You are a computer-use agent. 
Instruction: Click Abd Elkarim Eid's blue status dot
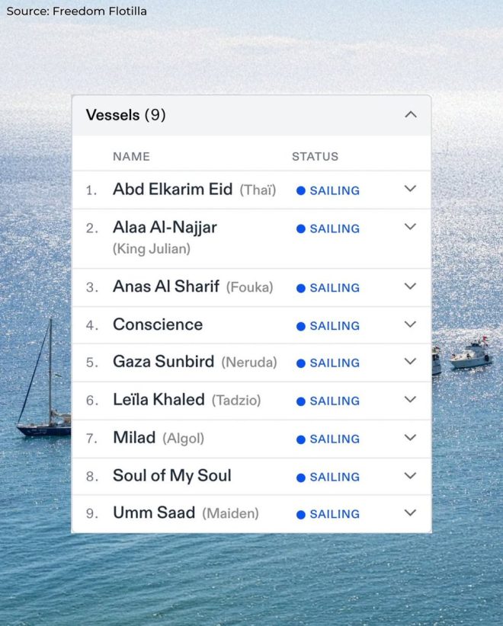pyautogui.click(x=301, y=190)
